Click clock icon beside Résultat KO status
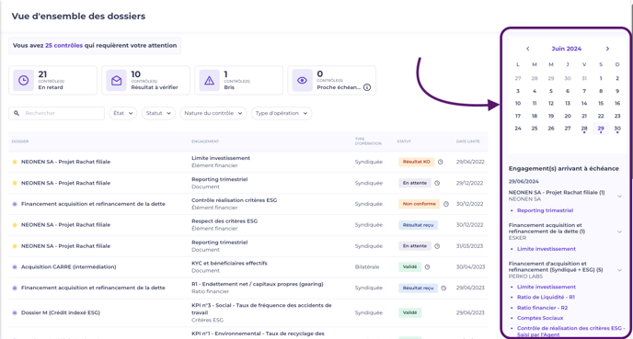This screenshot has width=633, height=339. click(x=441, y=162)
